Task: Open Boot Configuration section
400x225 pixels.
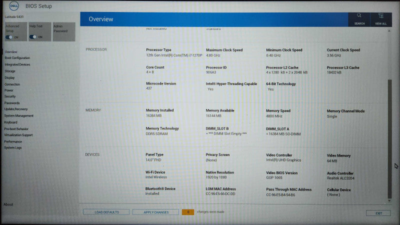Action: coord(17,58)
